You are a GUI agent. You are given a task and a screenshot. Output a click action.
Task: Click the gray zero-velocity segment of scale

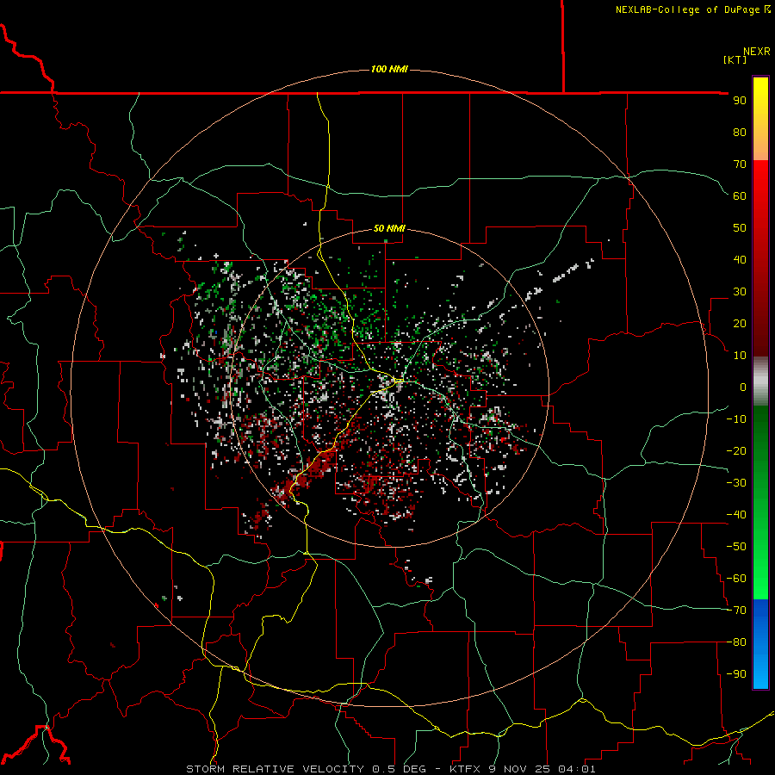(x=760, y=381)
